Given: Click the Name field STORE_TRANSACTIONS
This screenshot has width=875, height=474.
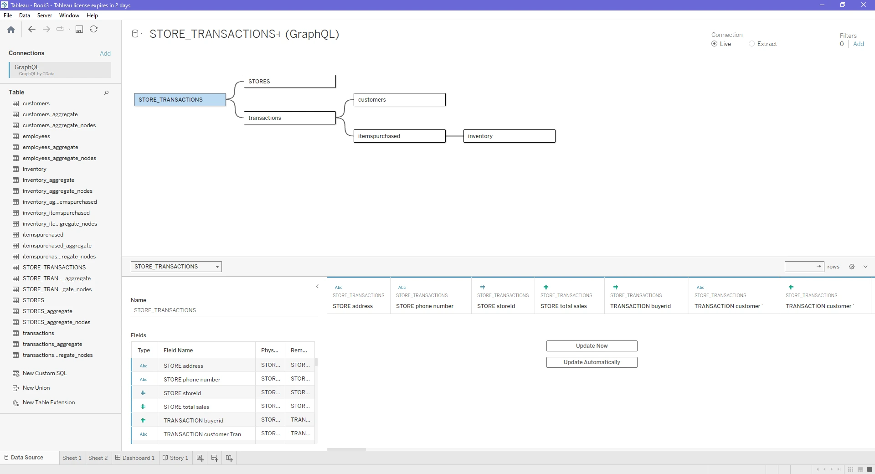Looking at the screenshot, I should [x=224, y=310].
